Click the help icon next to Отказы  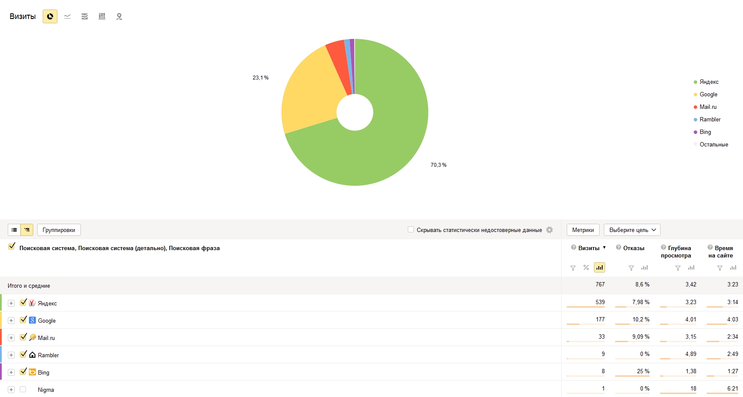point(619,248)
